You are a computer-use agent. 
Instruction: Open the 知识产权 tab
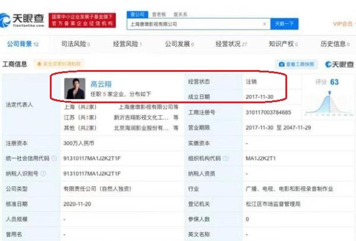[x=283, y=44]
